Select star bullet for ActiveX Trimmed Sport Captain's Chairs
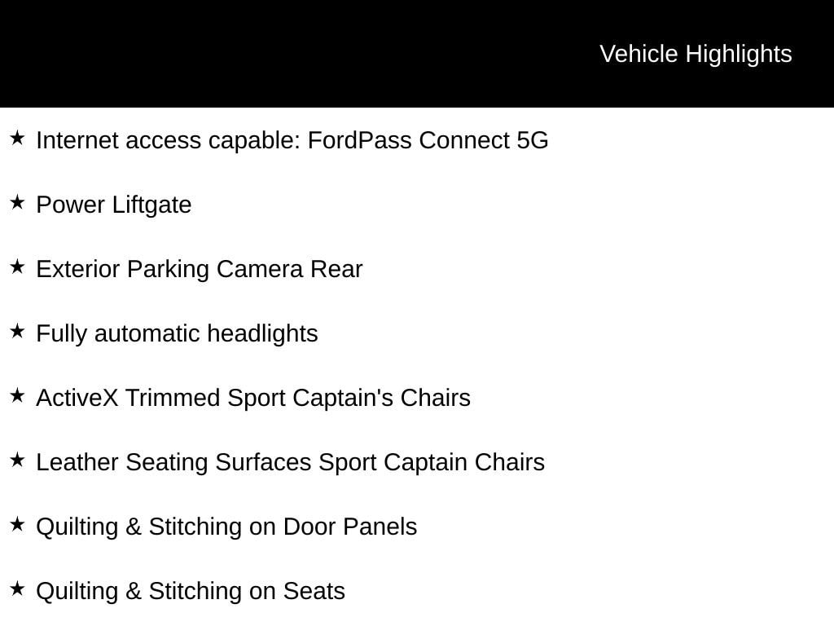This screenshot has width=834, height=626. tap(17, 396)
